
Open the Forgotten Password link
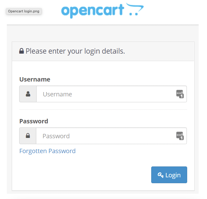[47, 151]
